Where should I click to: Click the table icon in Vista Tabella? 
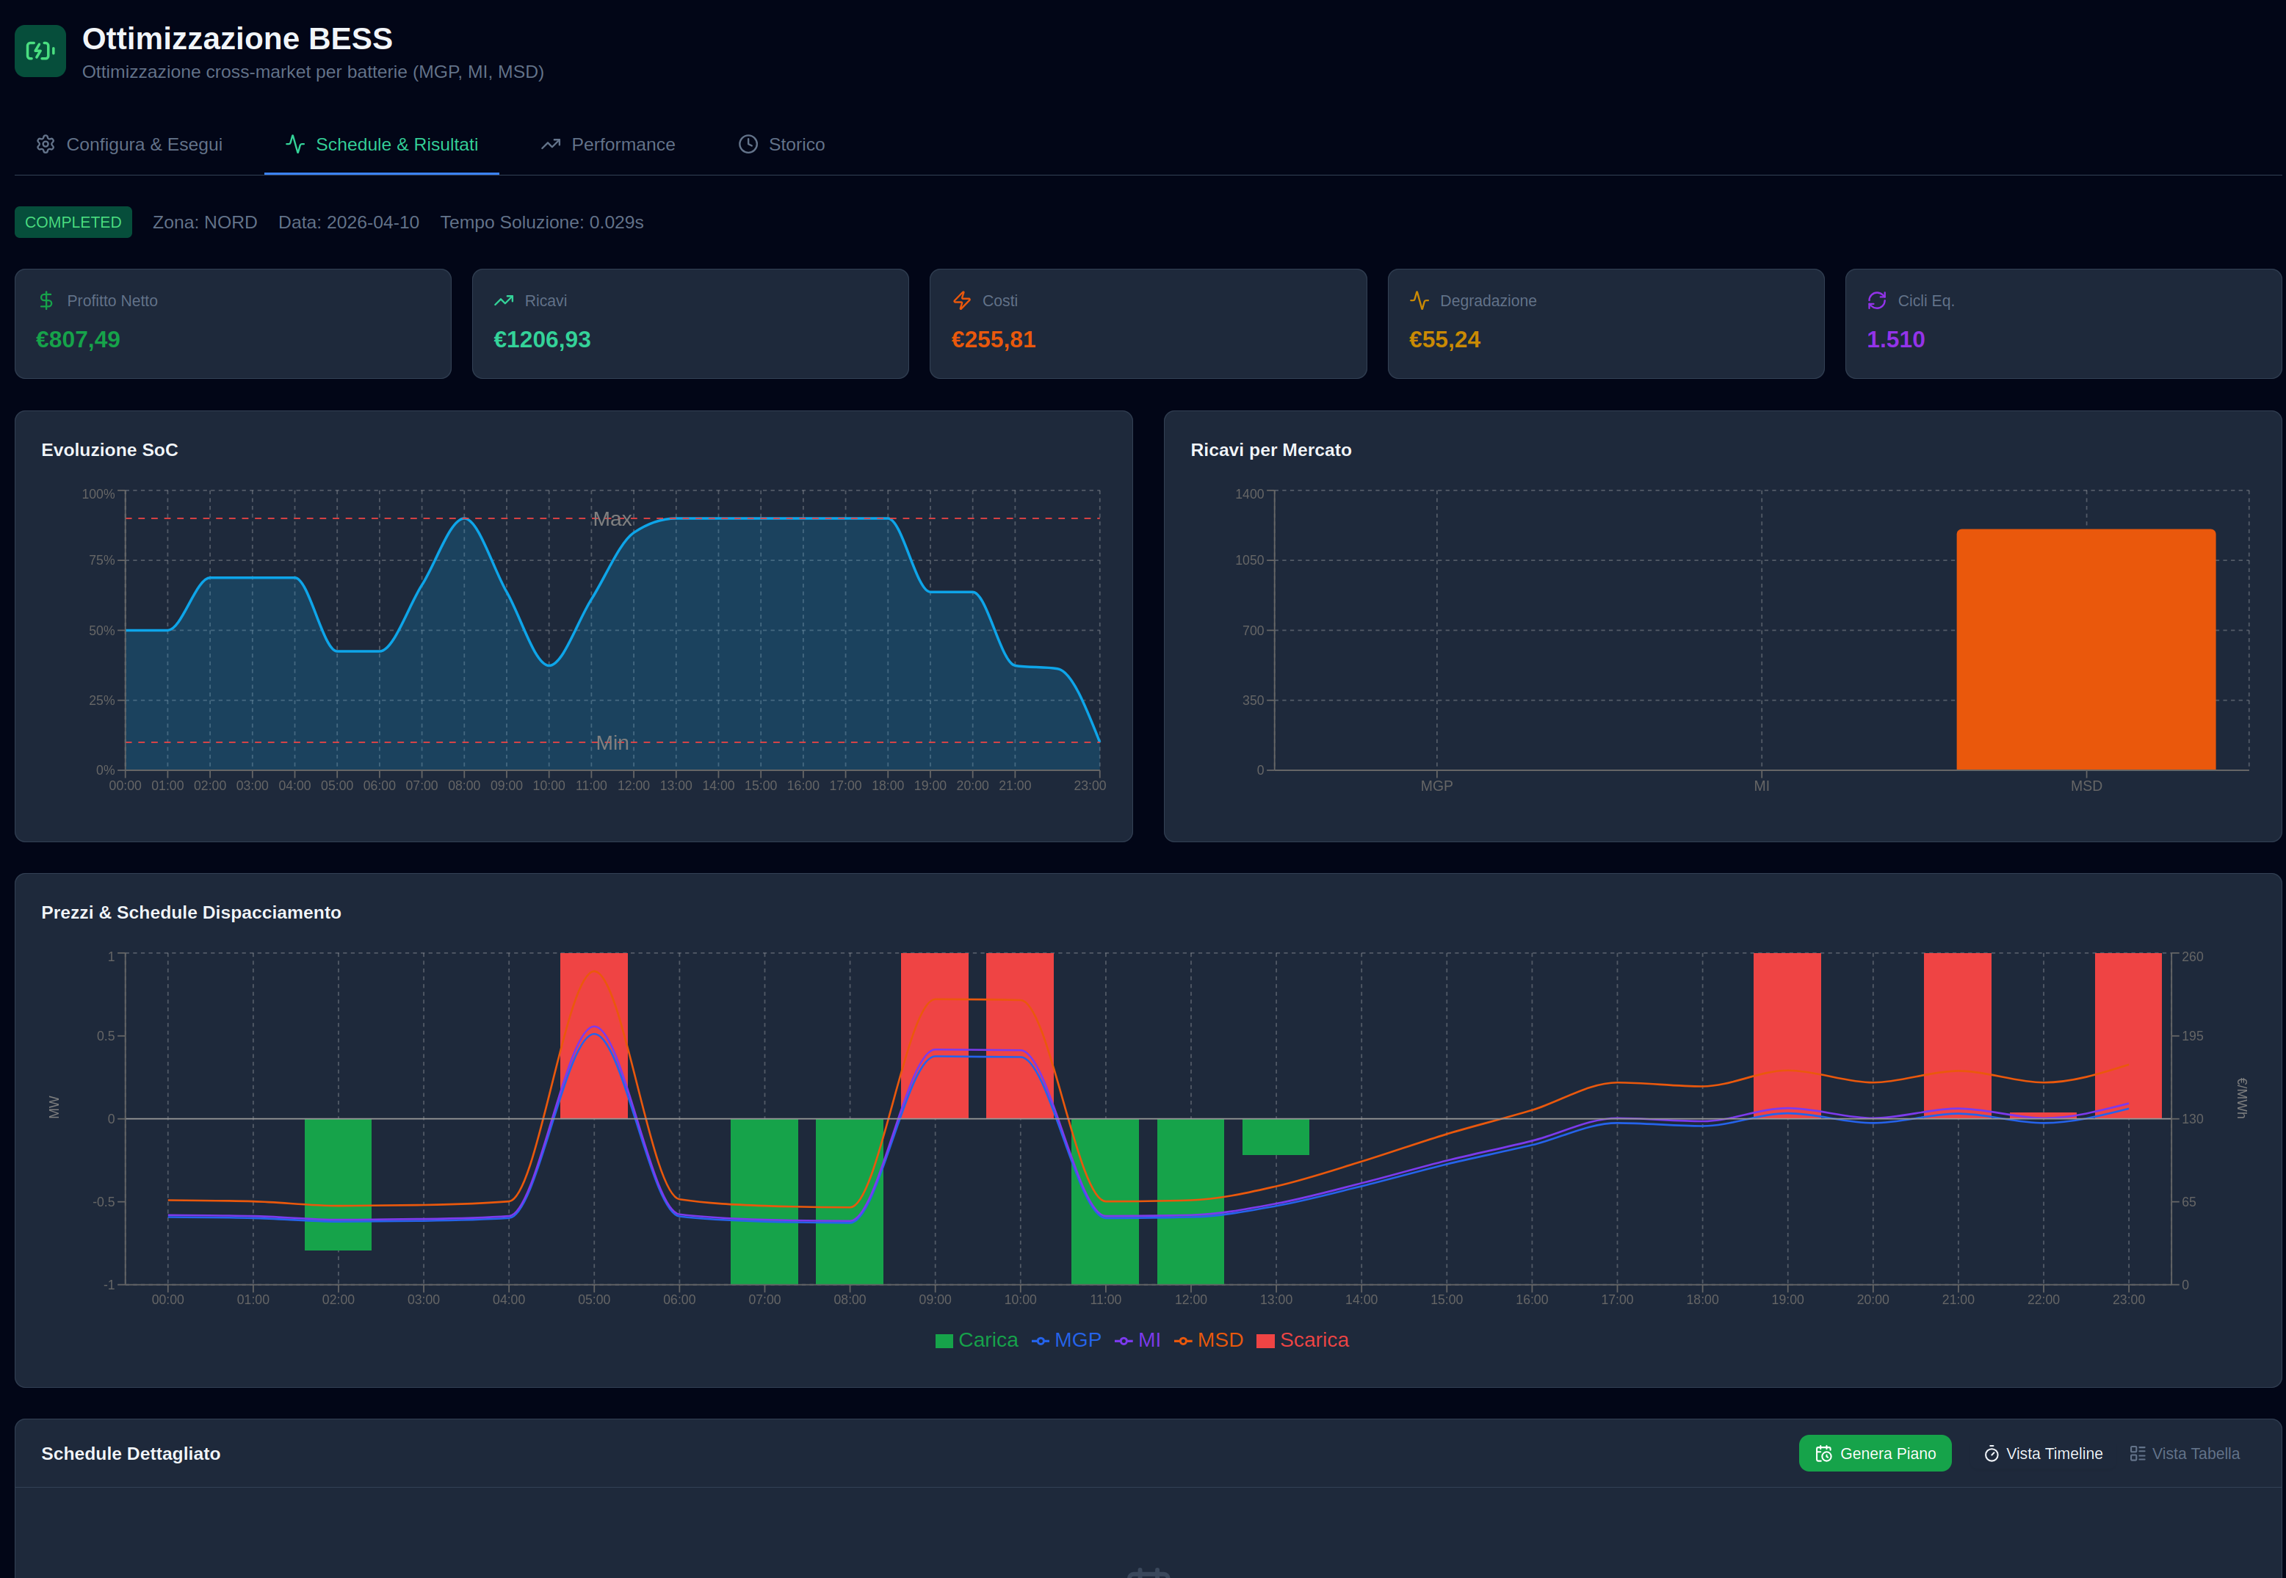pos(2137,1453)
